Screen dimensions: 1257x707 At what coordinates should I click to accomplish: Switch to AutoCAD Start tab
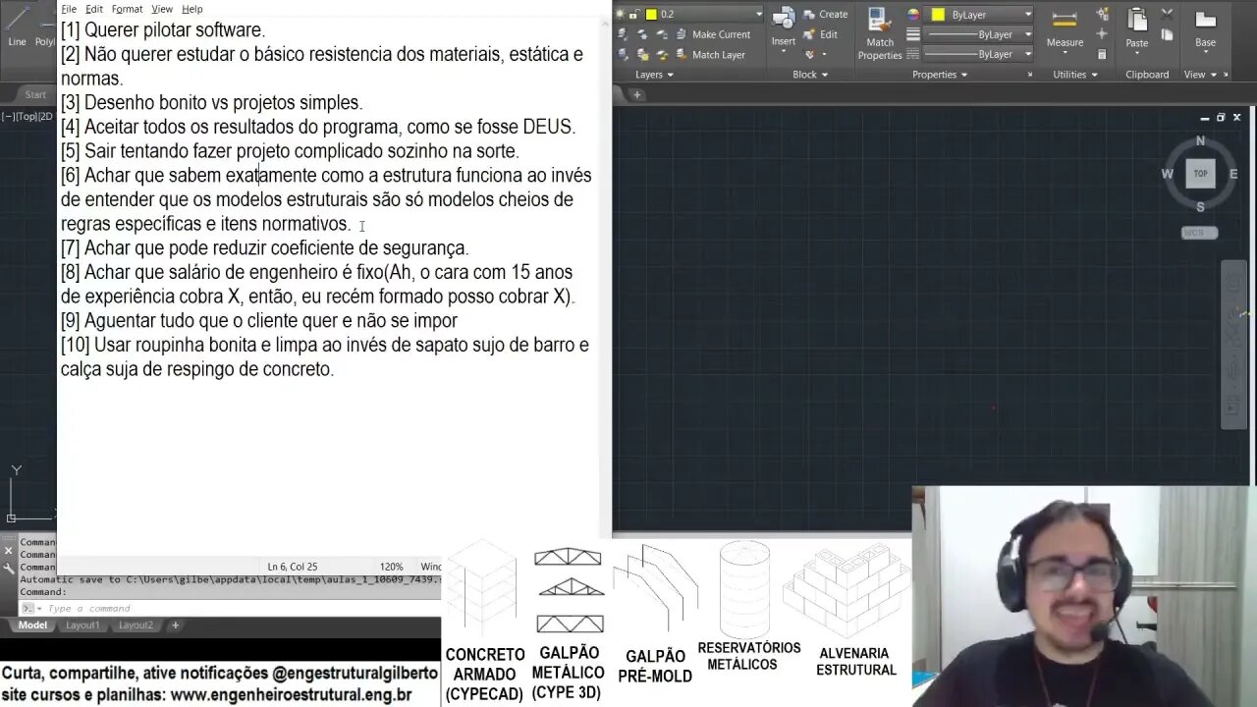[35, 95]
